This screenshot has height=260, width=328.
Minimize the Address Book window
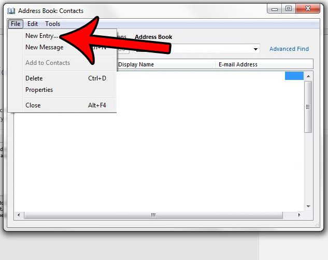coord(275,9)
